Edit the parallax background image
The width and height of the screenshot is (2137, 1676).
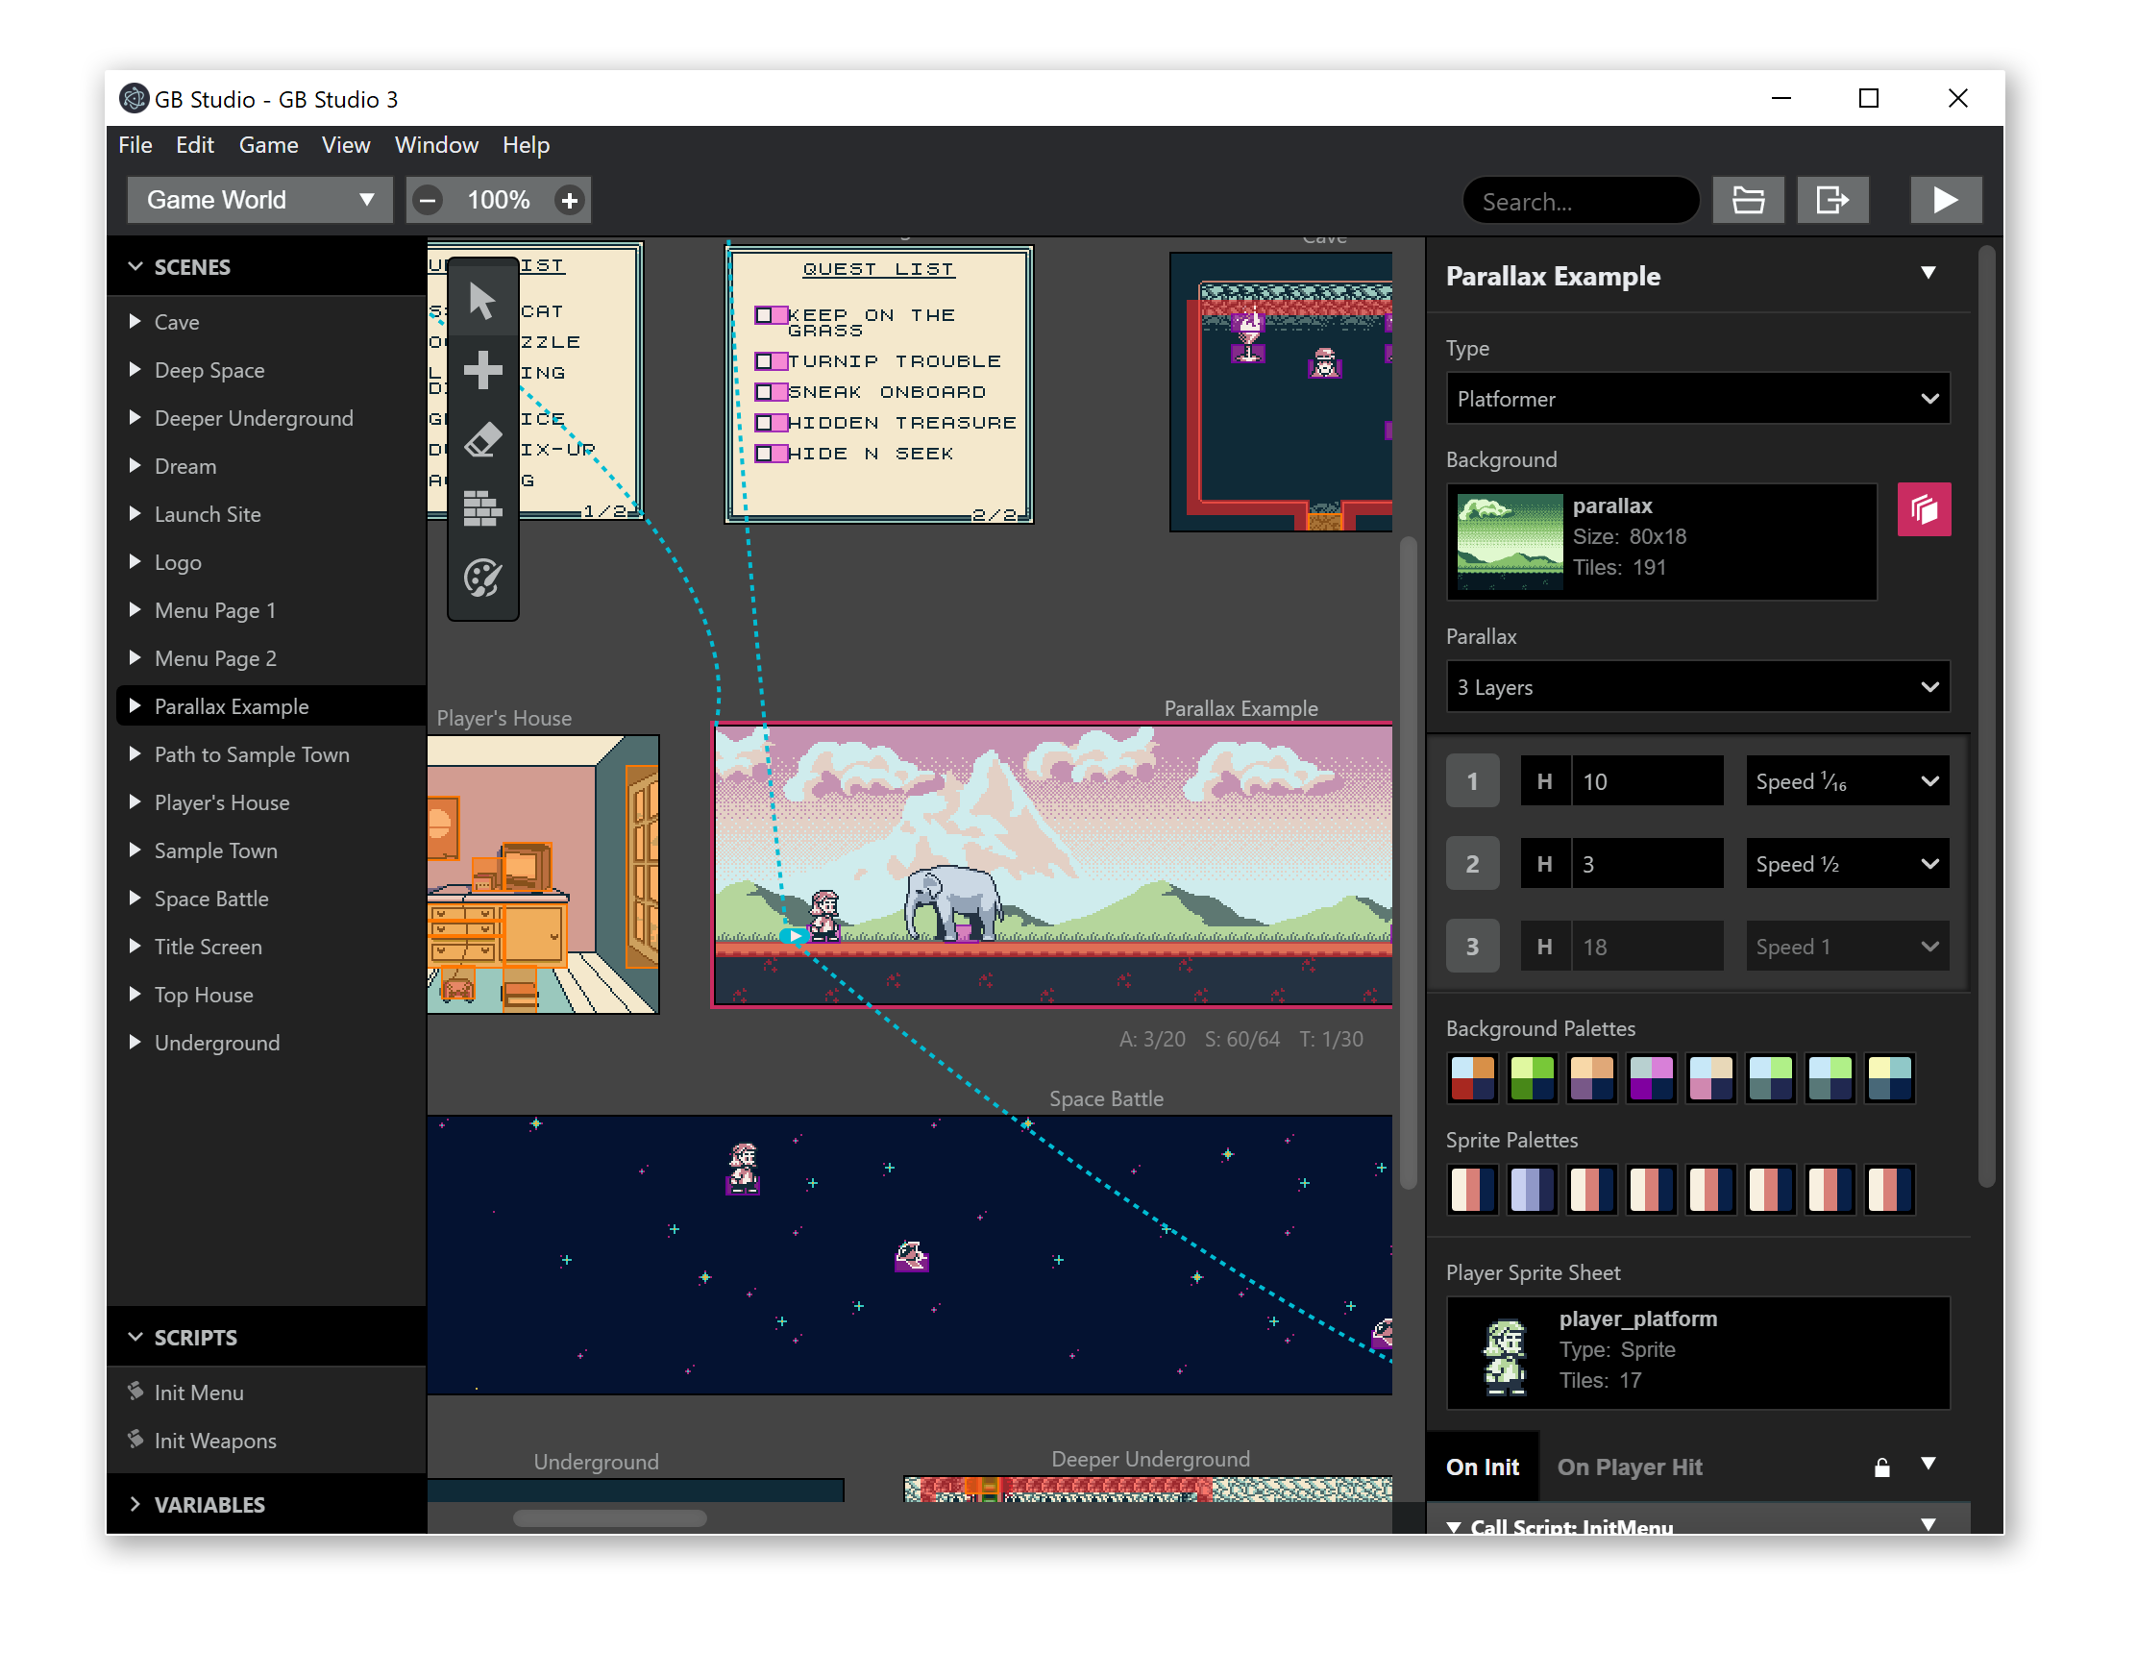point(1924,508)
